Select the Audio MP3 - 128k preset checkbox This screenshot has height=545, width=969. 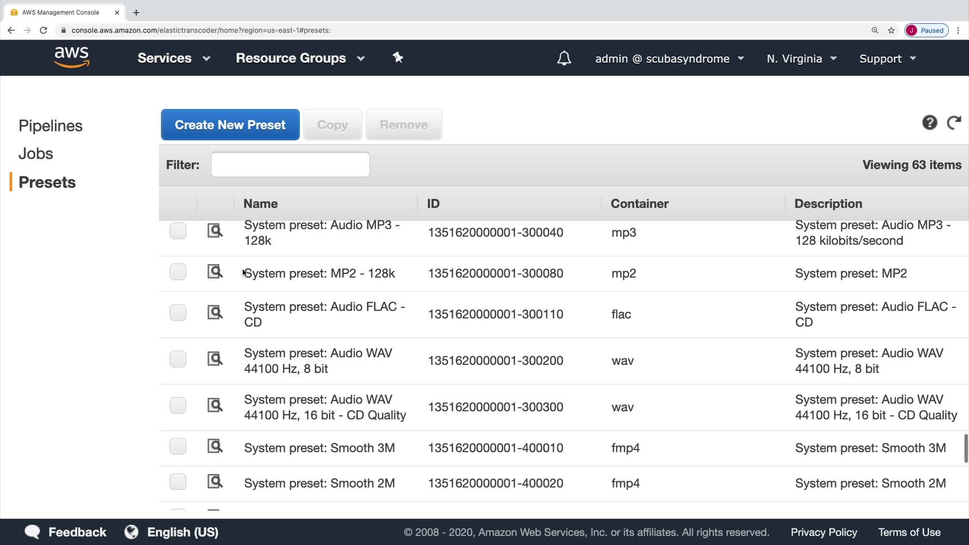click(x=178, y=231)
